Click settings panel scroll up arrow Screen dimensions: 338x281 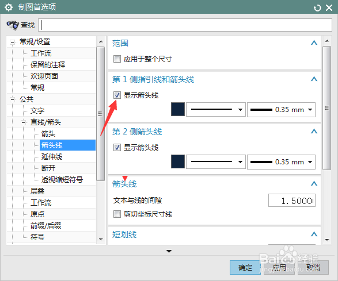pyautogui.click(x=327, y=41)
